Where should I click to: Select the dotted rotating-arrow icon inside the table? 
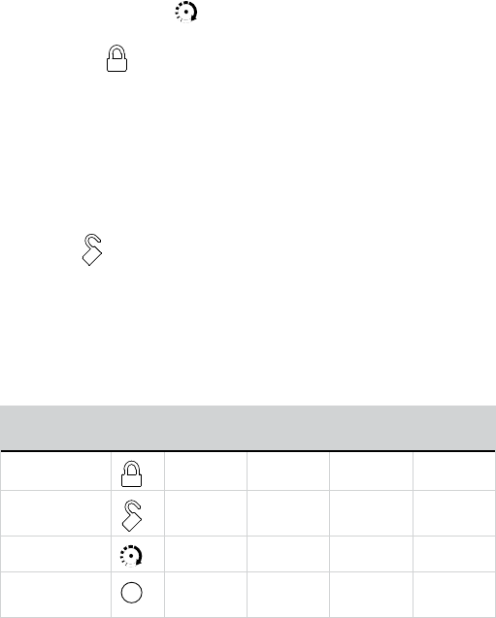tap(131, 556)
